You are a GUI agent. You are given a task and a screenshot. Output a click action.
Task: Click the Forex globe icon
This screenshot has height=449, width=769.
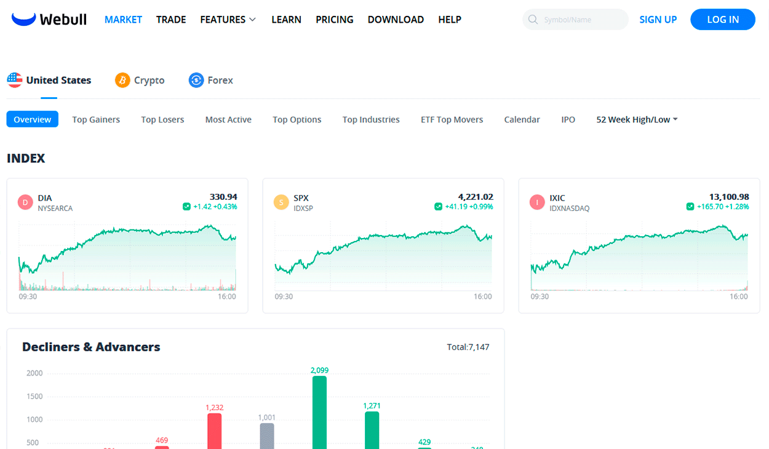click(x=196, y=80)
